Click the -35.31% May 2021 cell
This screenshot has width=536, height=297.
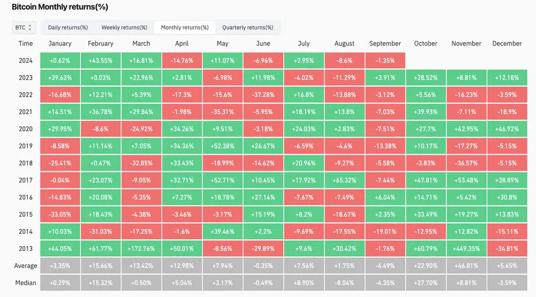tap(222, 112)
